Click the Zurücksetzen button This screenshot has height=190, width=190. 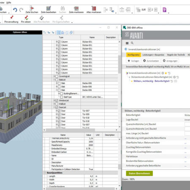coord(151,61)
